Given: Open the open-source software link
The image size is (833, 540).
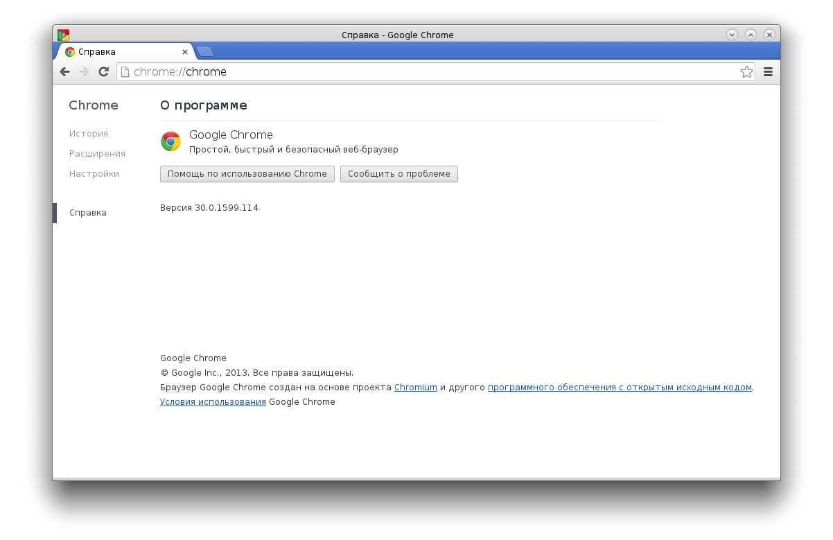Looking at the screenshot, I should pos(620,387).
